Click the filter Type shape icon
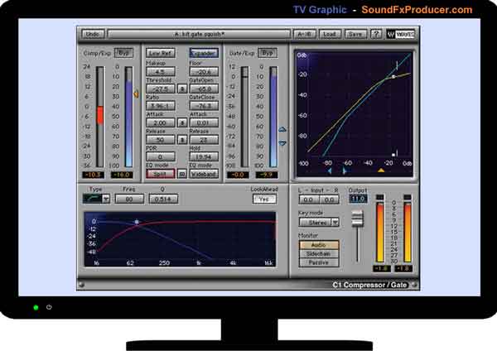Image resolution: width=497 pixels, height=351 pixels. 92,199
